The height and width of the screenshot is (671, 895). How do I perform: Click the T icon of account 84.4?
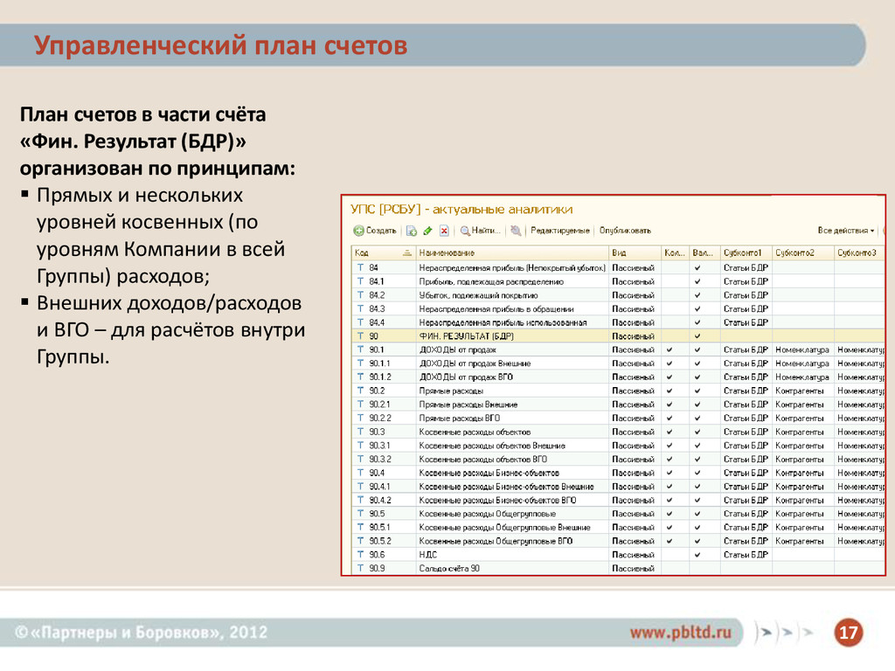(x=360, y=322)
